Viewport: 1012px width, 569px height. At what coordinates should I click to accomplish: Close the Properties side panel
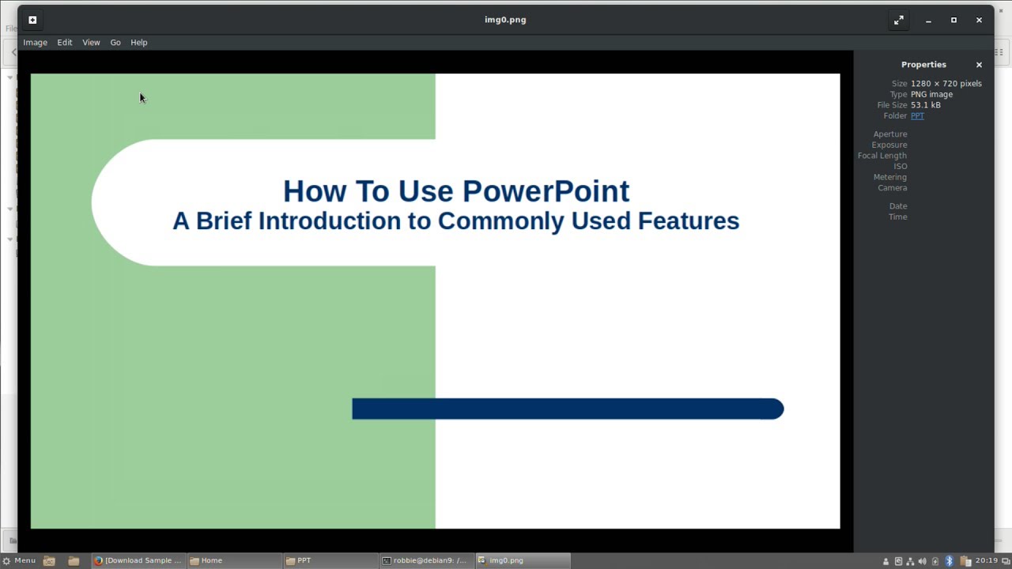979,65
